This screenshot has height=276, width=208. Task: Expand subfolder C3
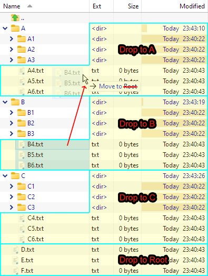(12, 208)
